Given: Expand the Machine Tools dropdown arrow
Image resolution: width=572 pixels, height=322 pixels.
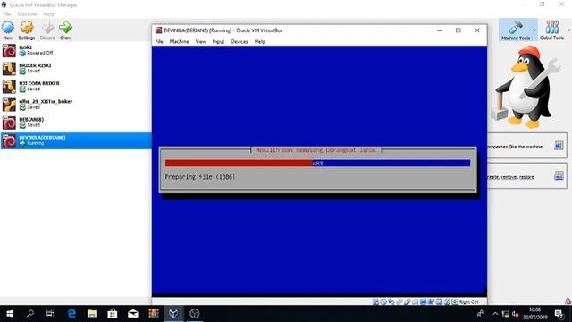Looking at the screenshot, I should click(x=534, y=30).
